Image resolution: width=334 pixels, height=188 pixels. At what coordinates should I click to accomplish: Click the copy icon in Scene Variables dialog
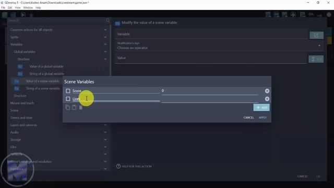point(67,108)
